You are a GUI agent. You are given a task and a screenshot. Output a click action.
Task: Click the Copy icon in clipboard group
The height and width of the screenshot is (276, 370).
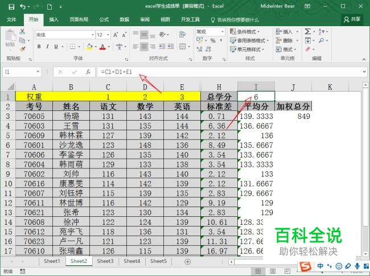pos(22,40)
